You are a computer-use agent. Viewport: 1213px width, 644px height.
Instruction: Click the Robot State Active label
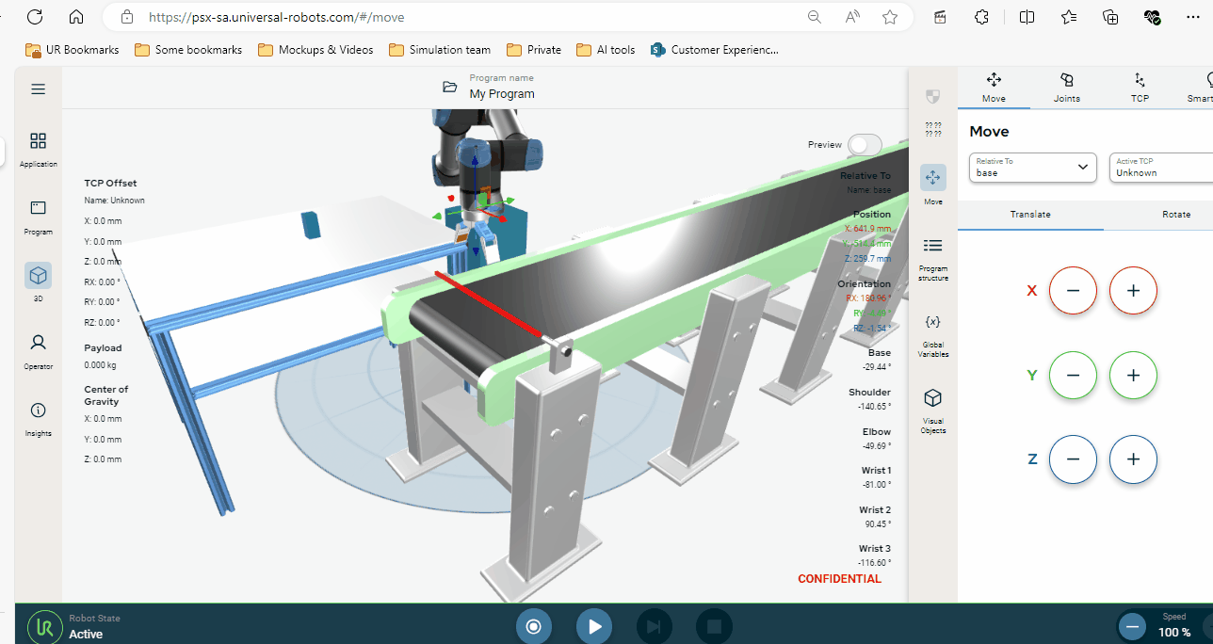coord(86,634)
